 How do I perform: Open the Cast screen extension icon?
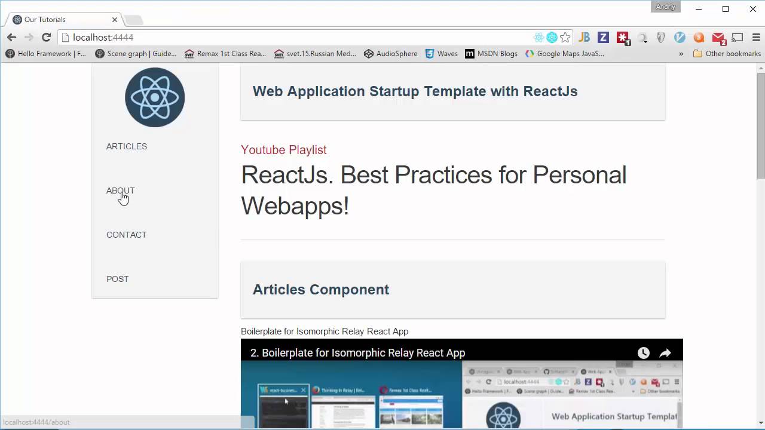click(x=738, y=37)
